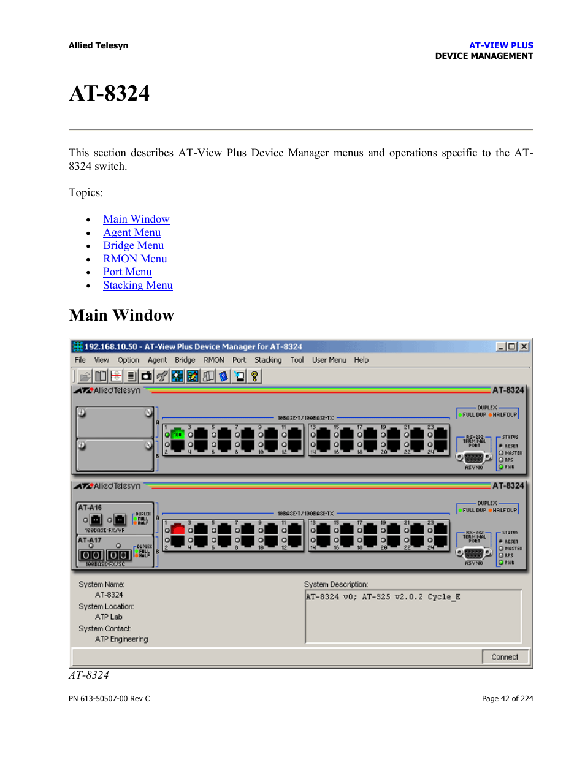585x757 pixels.
Task: Click RS-232 terminal port on bottom switch
Action: [x=474, y=553]
